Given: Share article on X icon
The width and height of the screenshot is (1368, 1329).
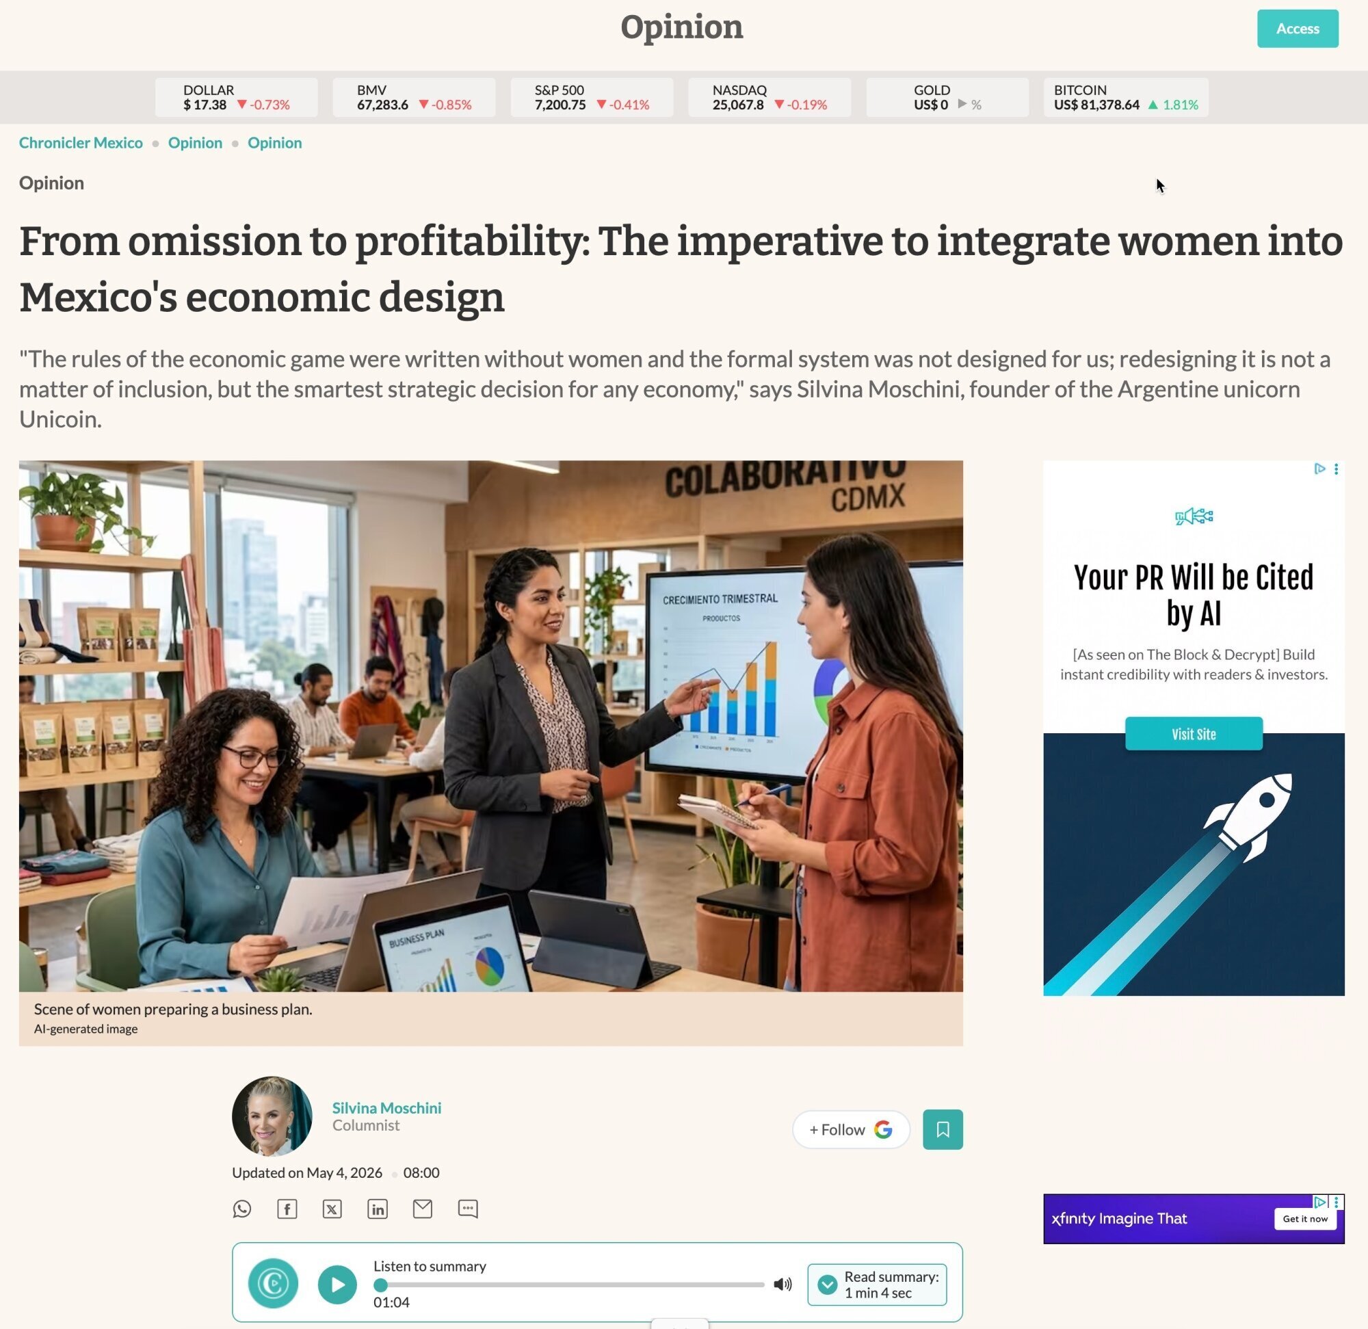Looking at the screenshot, I should coord(332,1209).
